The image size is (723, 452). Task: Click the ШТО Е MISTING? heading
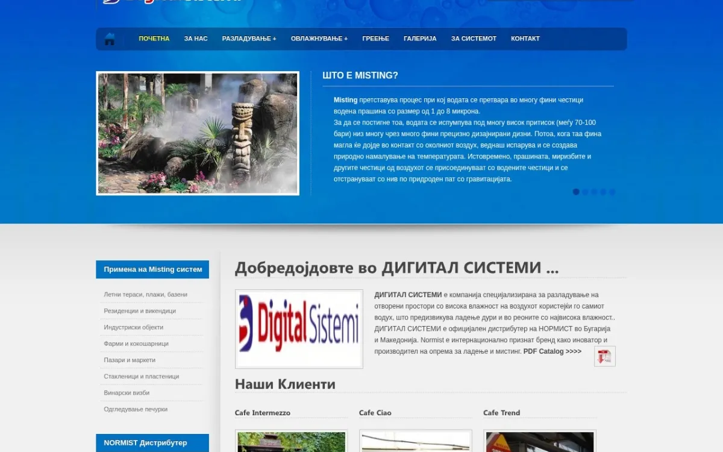[360, 75]
